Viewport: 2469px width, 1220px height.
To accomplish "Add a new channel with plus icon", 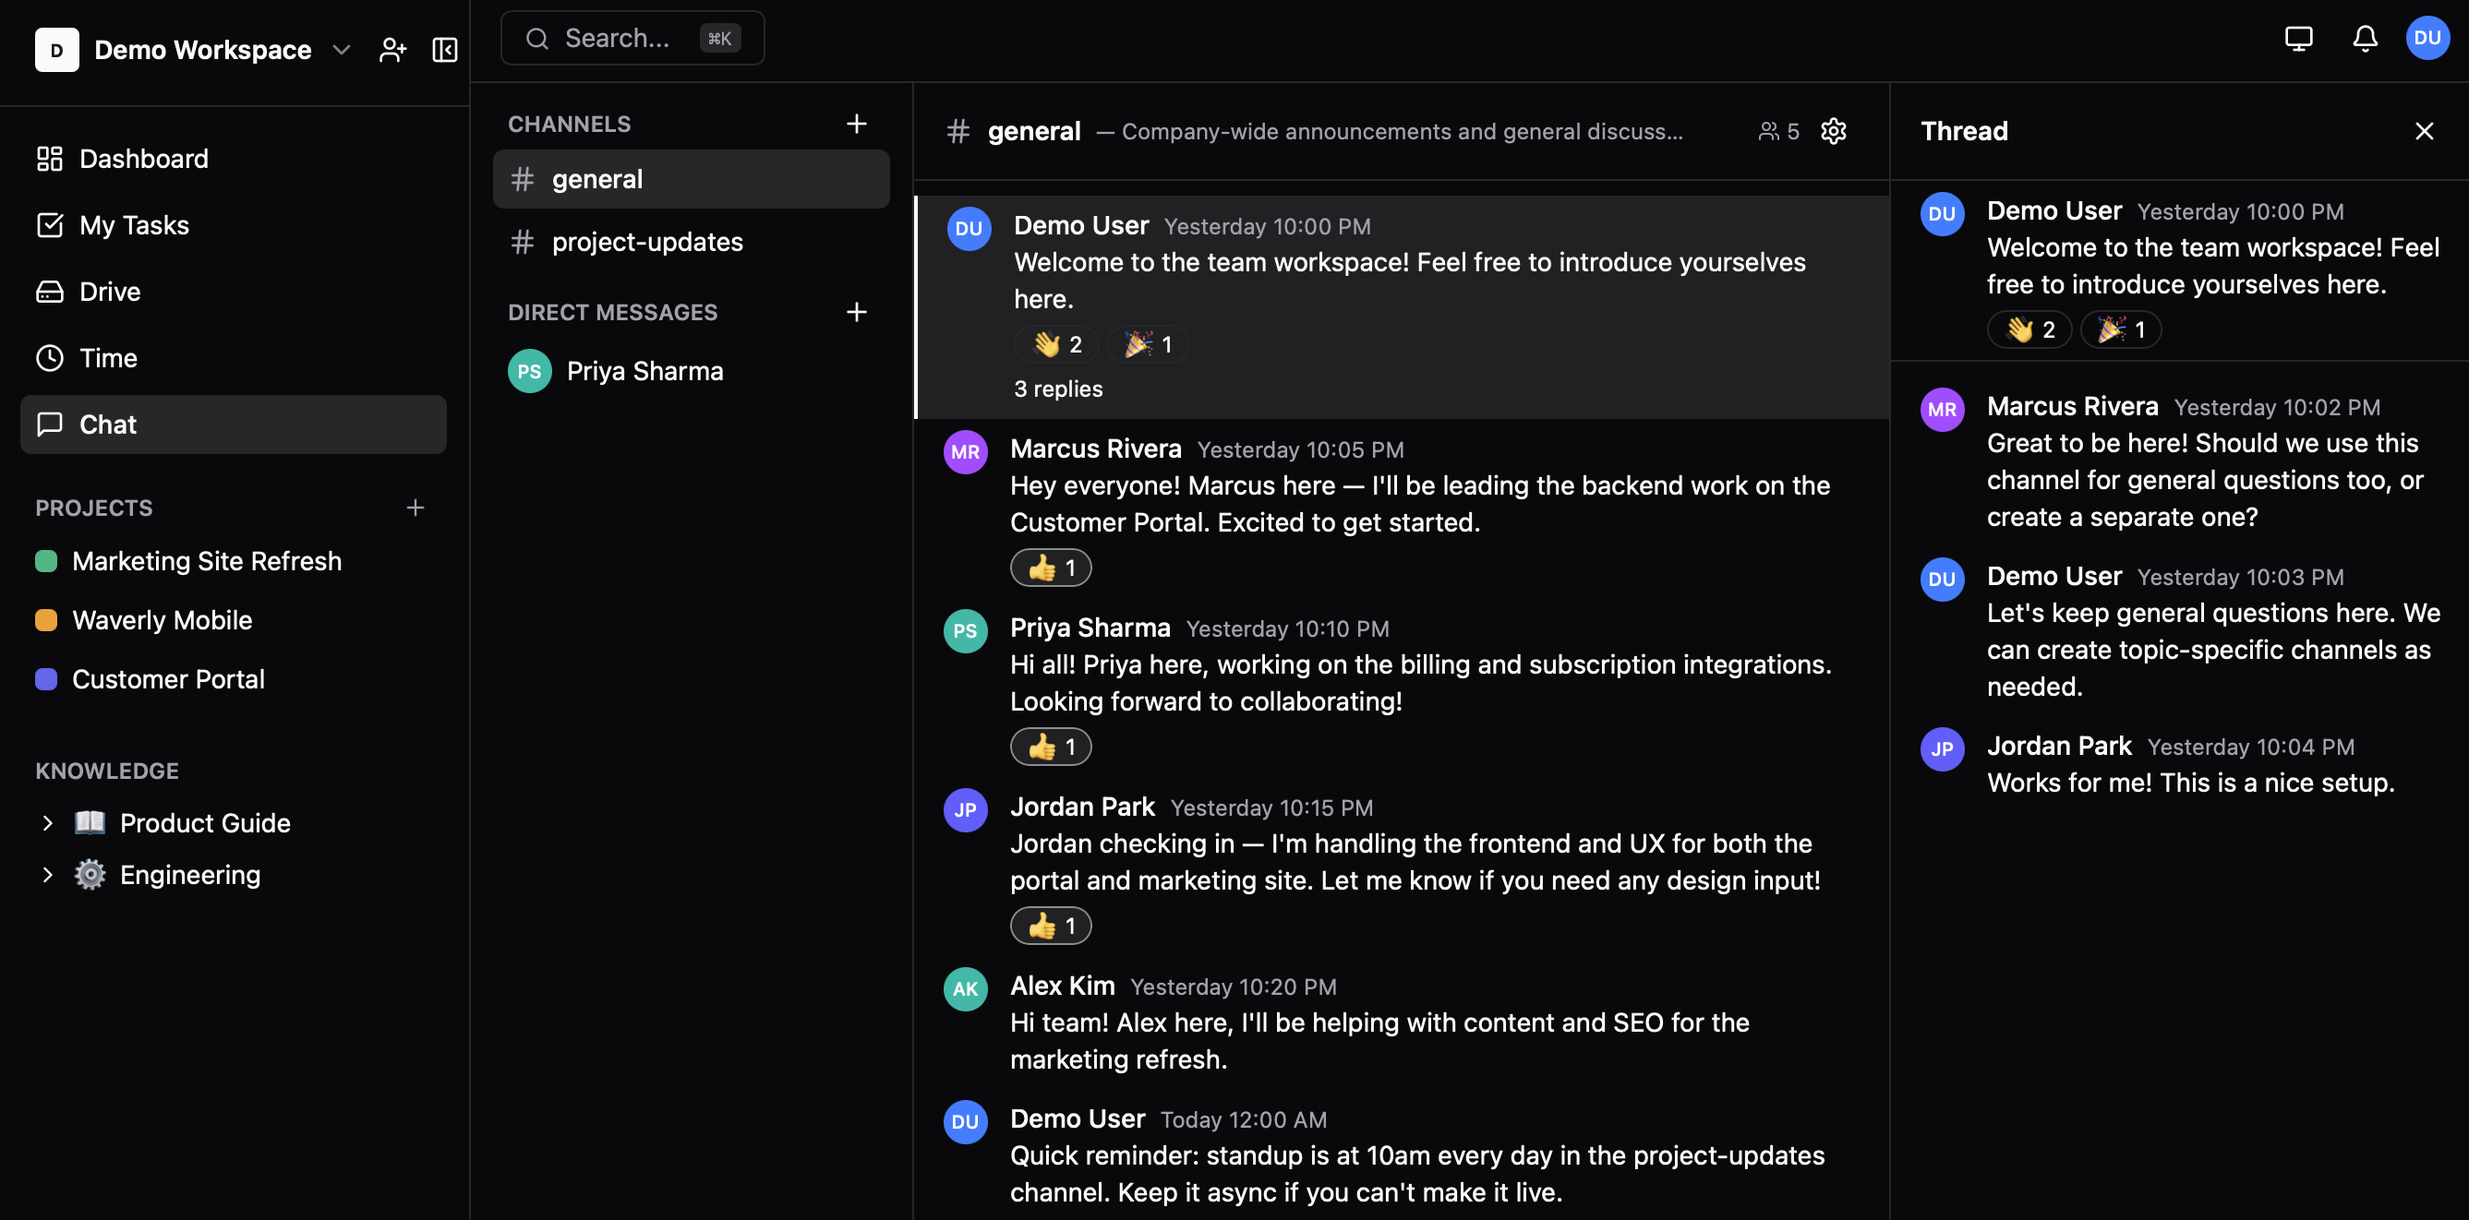I will [856, 124].
